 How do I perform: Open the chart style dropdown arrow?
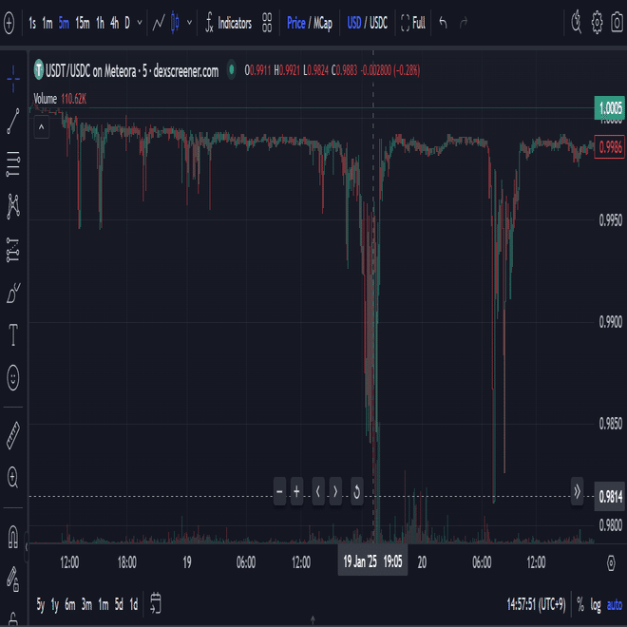190,23
